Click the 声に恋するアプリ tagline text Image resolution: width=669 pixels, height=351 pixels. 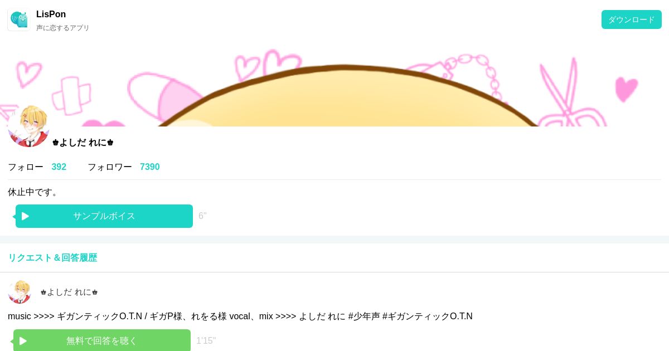coord(63,28)
